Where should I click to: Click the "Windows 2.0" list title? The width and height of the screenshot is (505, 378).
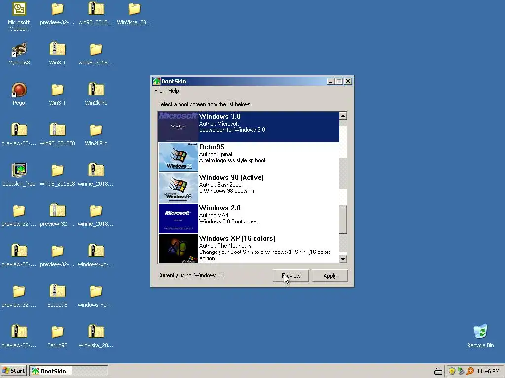[219, 208]
